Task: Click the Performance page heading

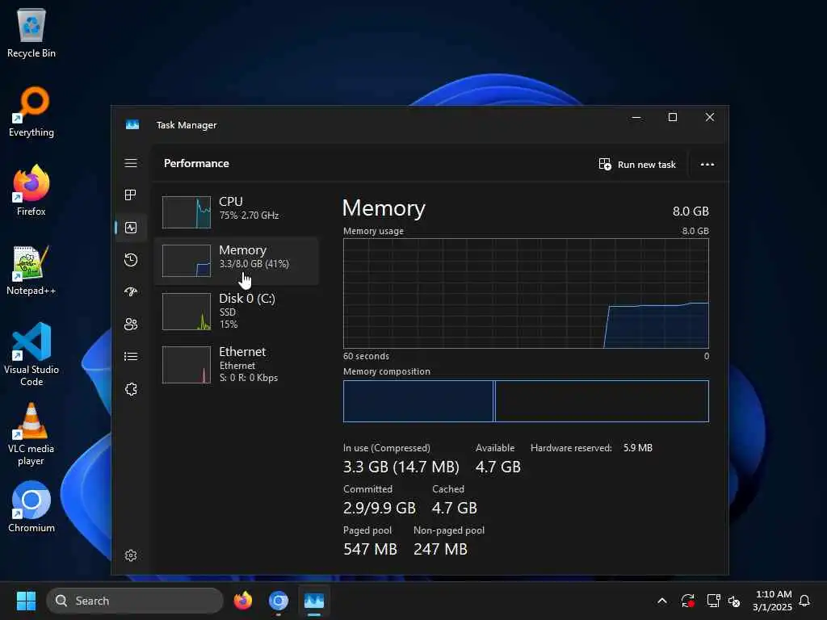Action: coord(196,163)
